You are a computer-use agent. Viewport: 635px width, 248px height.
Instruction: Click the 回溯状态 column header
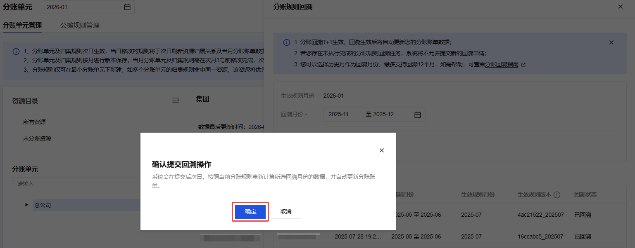point(585,194)
